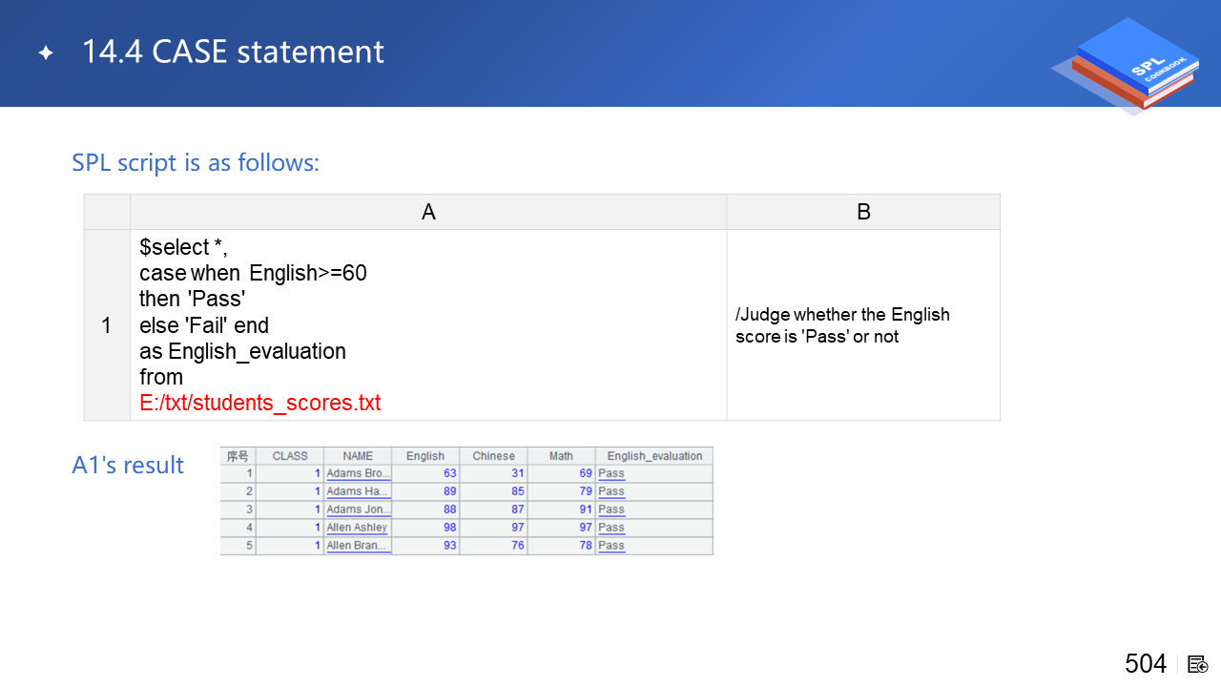The width and height of the screenshot is (1221, 687).
Task: Click the star bullet beside the slide title
Action: coord(46,53)
